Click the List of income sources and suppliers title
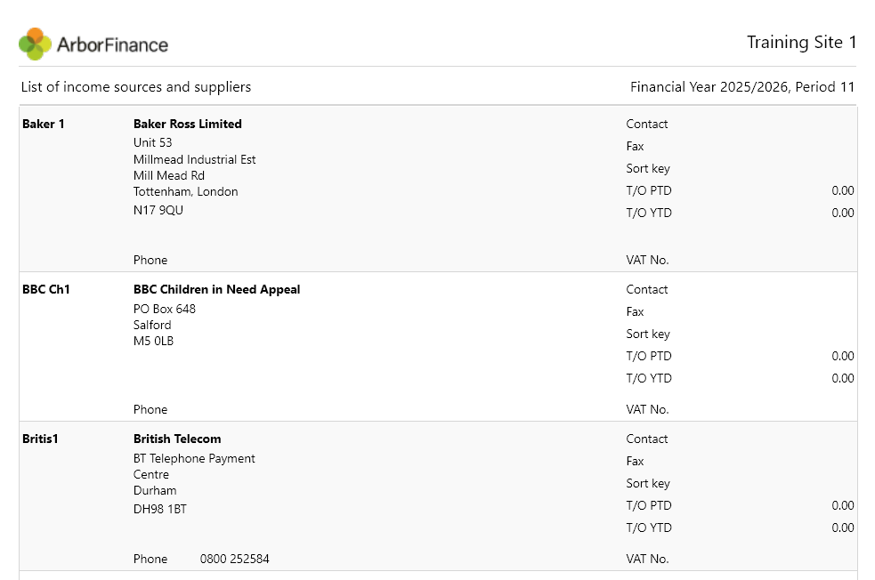This screenshot has height=580, width=875. (x=136, y=87)
